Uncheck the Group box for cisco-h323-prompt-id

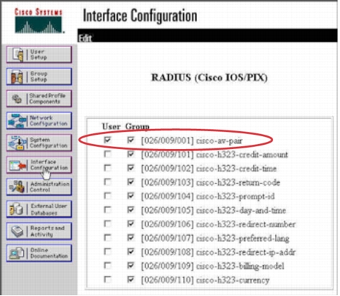(131, 196)
